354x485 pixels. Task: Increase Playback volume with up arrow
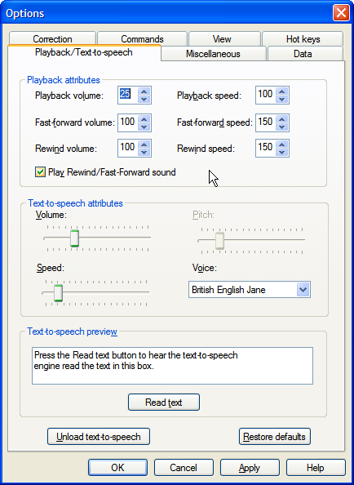tap(144, 91)
